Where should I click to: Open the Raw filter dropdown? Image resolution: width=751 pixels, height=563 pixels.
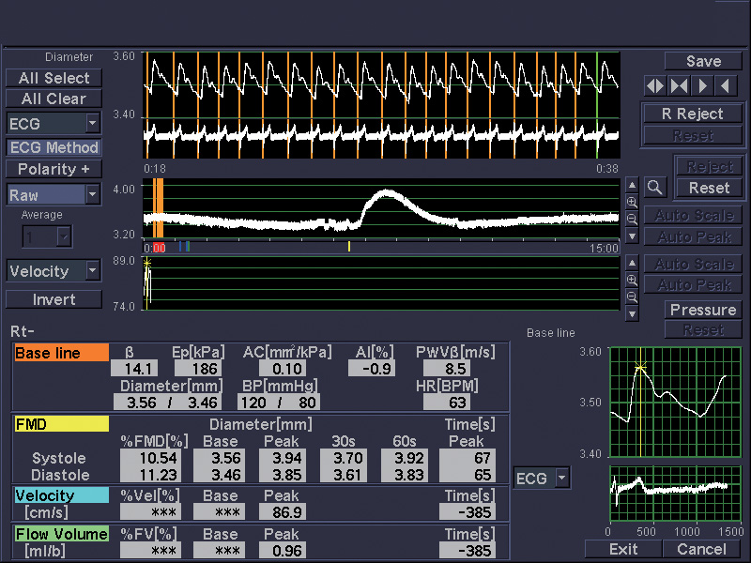point(91,195)
